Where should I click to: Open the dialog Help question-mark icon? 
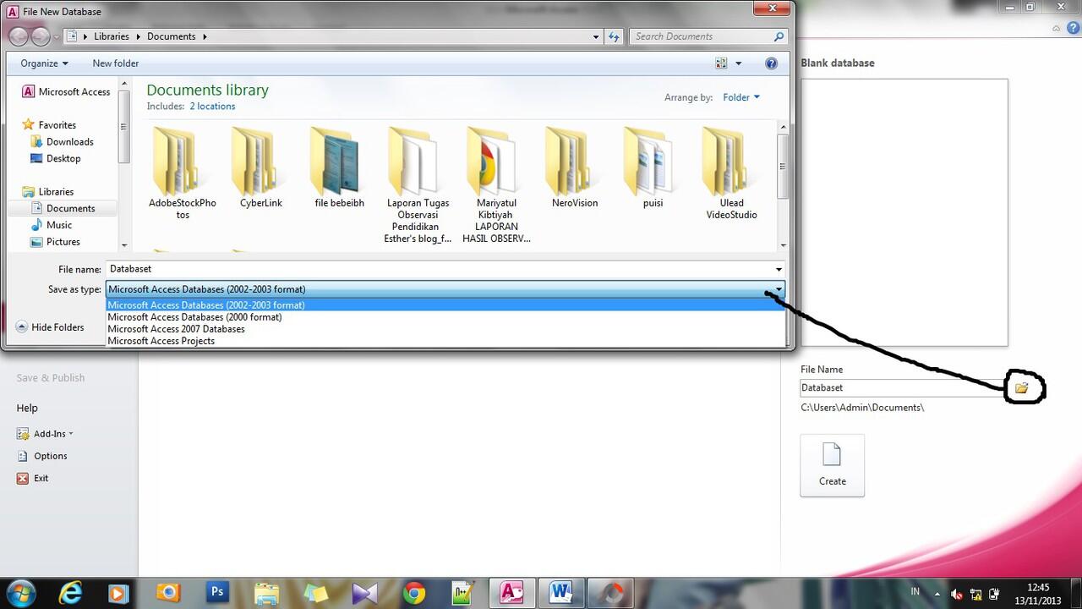coord(771,63)
